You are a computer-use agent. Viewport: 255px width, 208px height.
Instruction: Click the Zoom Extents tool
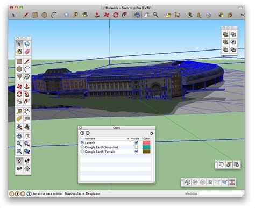19,152
